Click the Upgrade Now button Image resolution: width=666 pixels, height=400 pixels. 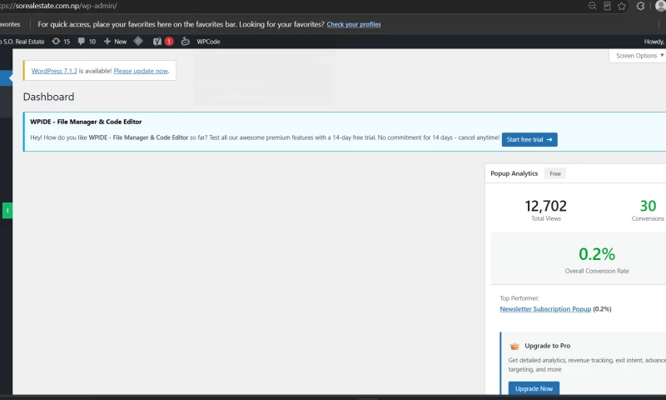coord(534,388)
